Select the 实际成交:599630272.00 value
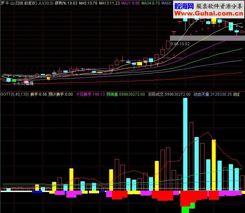 coord(169,94)
